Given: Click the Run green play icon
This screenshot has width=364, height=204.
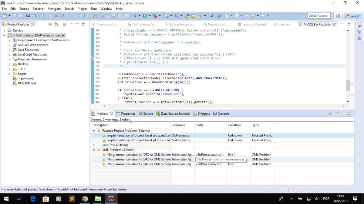Looking at the screenshot, I should 145,16.
